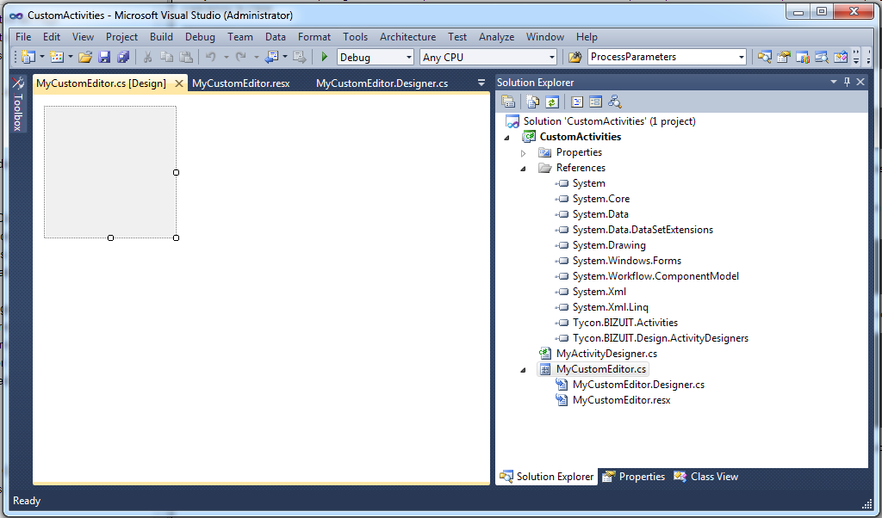Collapse the CustomActivities project node
Screen dimensions: 882x518
coord(506,137)
